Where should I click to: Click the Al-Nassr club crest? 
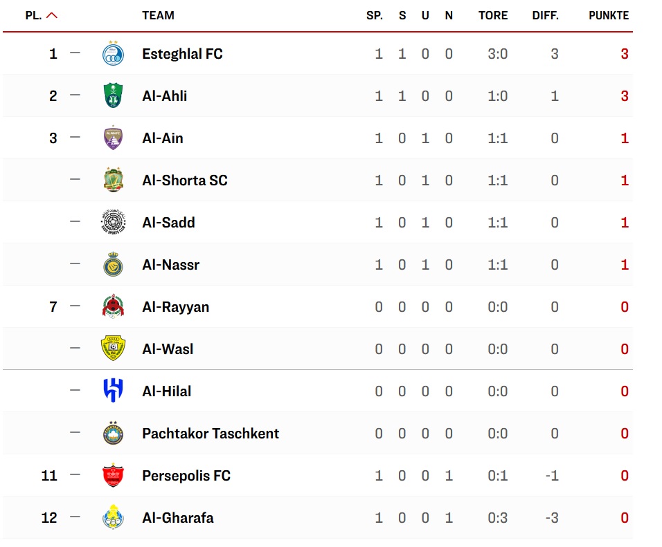(x=113, y=264)
